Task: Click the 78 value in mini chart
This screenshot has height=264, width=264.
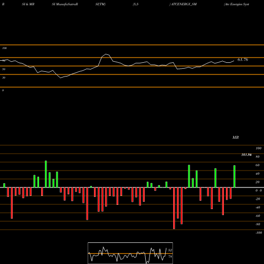Action: [170, 257]
